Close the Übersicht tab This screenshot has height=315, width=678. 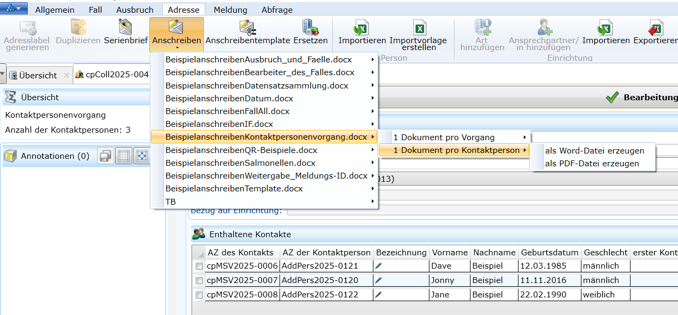pyautogui.click(x=67, y=76)
